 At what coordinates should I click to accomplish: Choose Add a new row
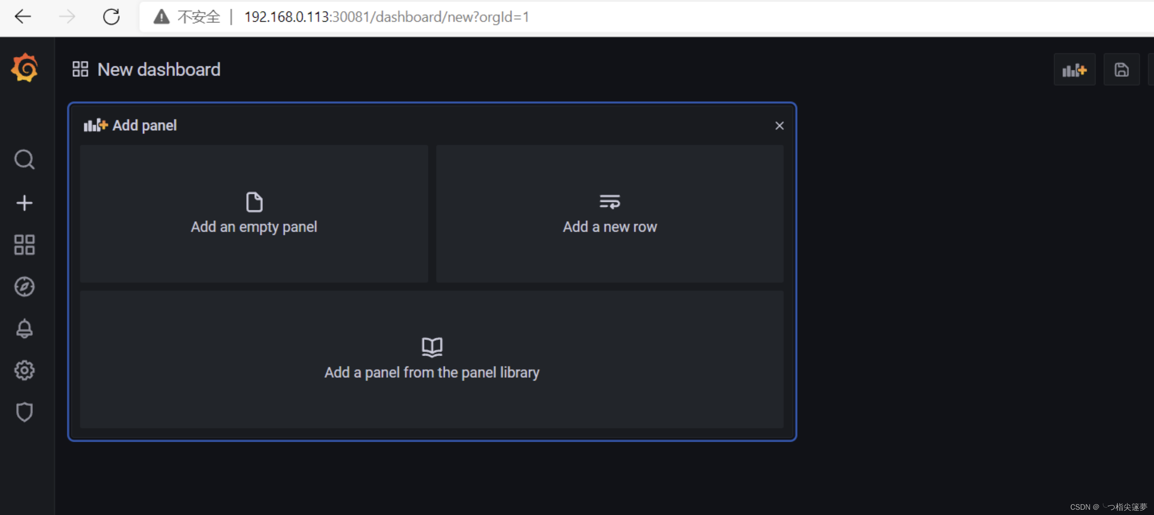(x=610, y=213)
